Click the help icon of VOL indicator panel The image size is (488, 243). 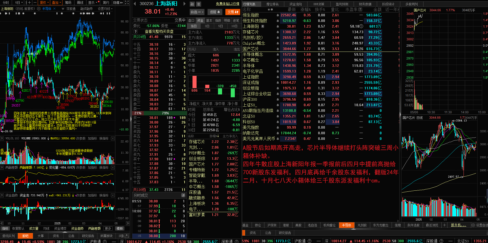(2, 138)
